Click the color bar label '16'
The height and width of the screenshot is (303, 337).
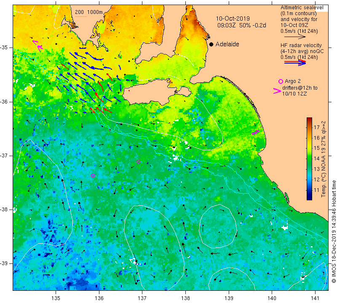[317, 138]
